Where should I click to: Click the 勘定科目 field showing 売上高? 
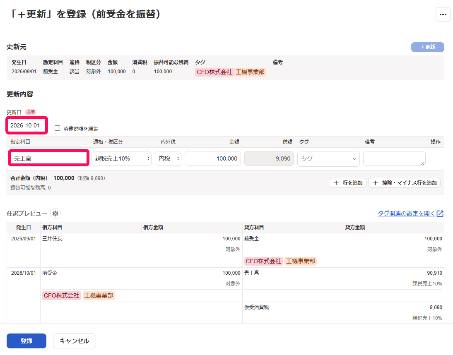[x=48, y=158]
